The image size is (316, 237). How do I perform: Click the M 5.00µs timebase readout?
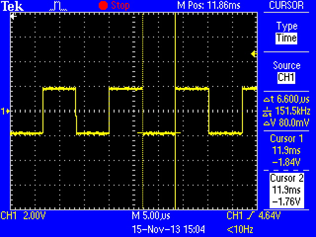click(x=151, y=216)
